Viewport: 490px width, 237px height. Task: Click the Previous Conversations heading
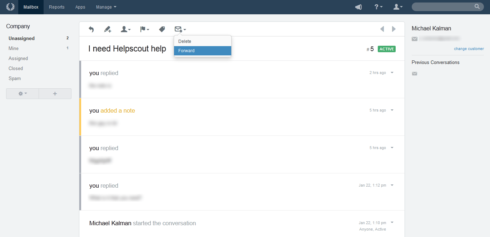pyautogui.click(x=436, y=62)
